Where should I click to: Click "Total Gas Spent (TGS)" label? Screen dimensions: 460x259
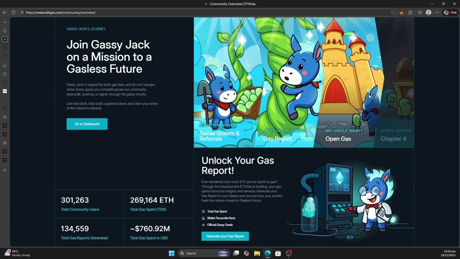[148, 209]
